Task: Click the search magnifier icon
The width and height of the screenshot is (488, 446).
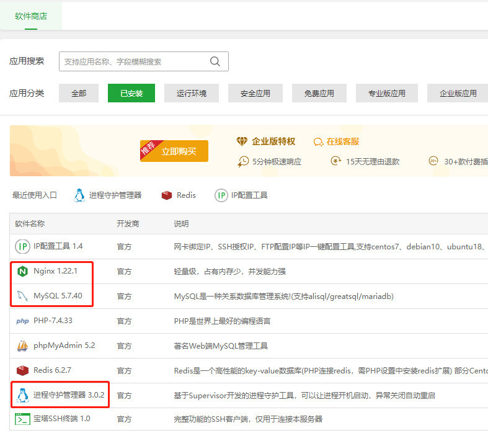Action: pos(215,61)
